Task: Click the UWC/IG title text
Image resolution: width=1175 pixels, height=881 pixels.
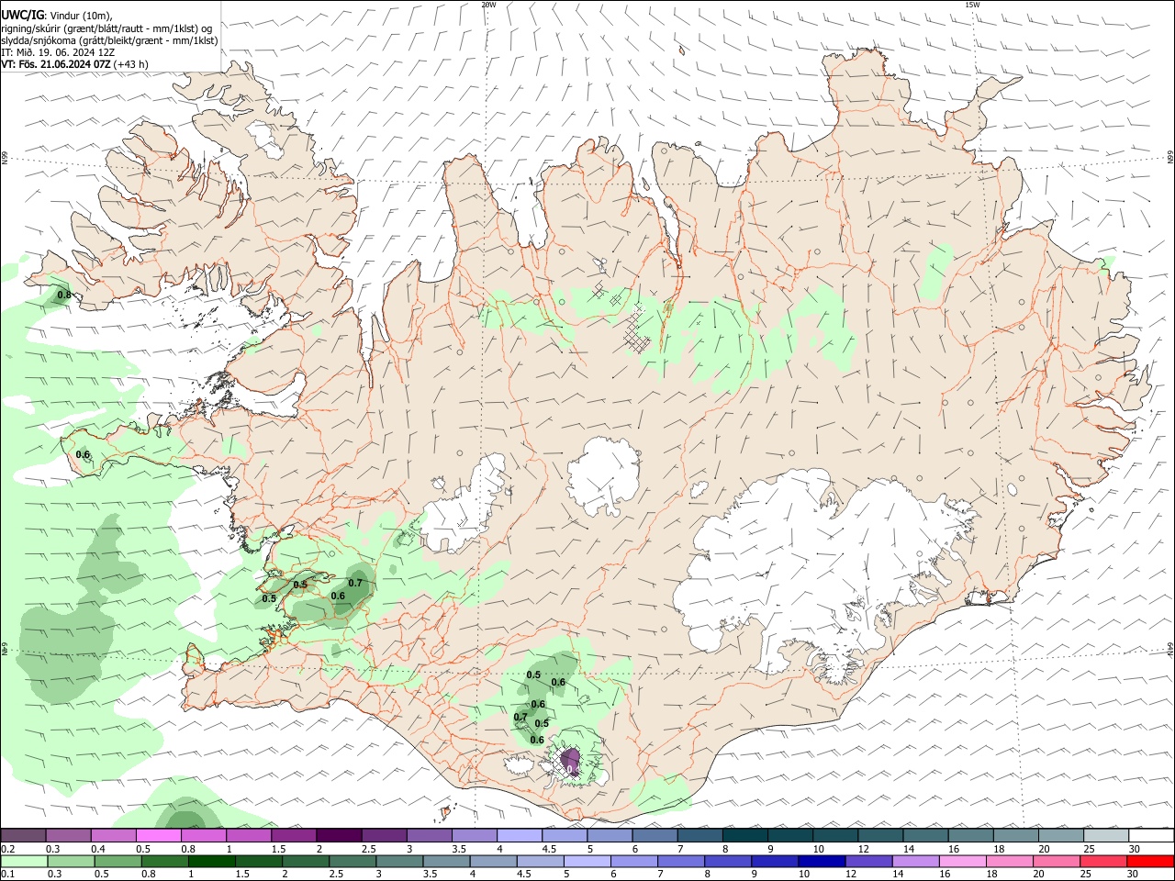Action: 22,15
